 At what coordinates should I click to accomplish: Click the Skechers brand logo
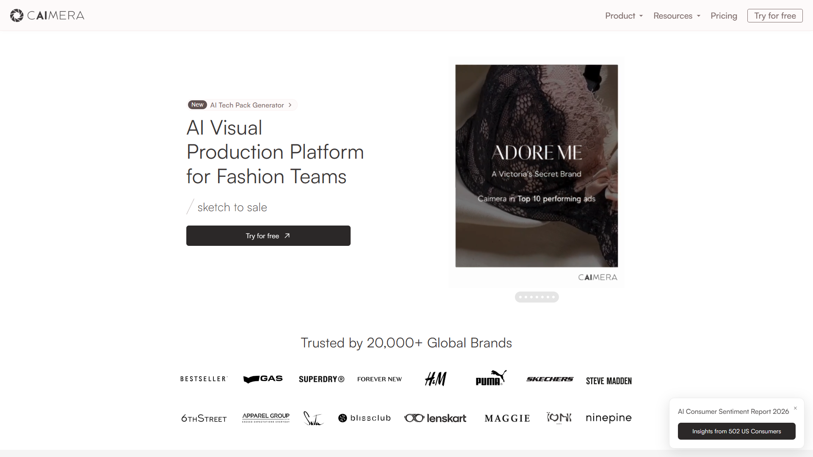coord(550,379)
